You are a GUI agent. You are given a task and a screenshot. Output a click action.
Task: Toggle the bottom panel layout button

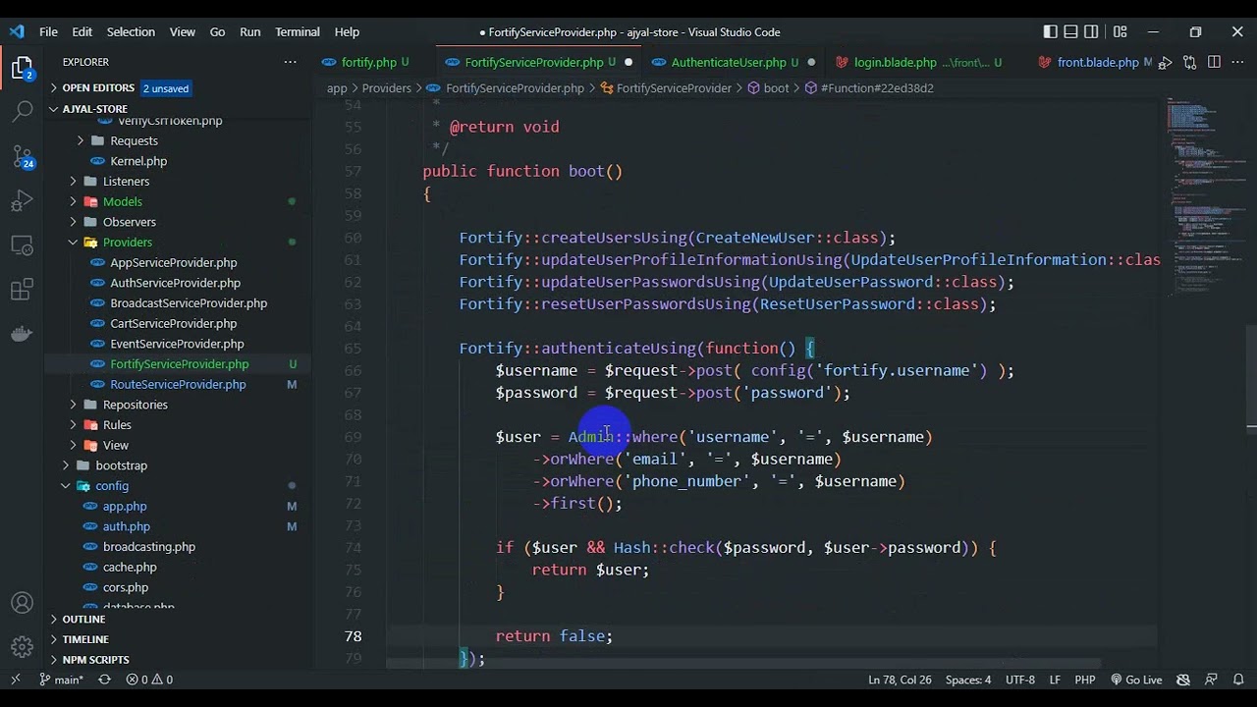pos(1071,31)
